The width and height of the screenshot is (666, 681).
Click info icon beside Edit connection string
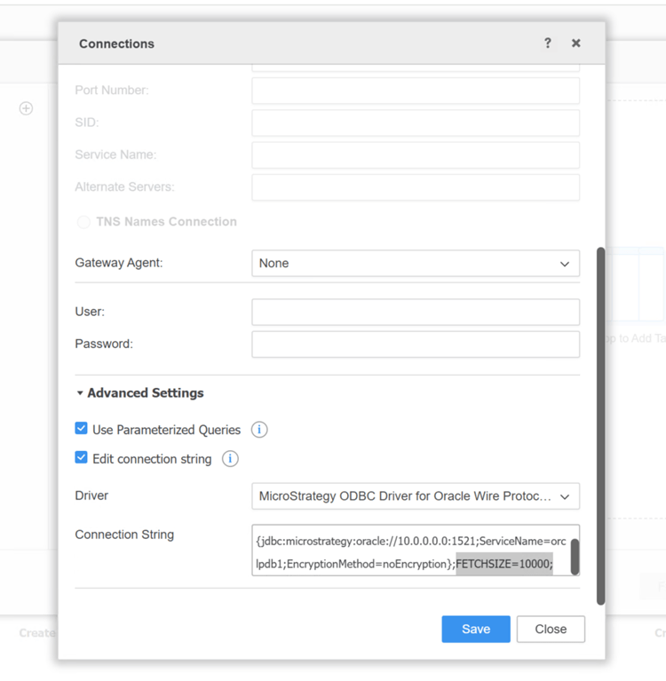pyautogui.click(x=230, y=459)
